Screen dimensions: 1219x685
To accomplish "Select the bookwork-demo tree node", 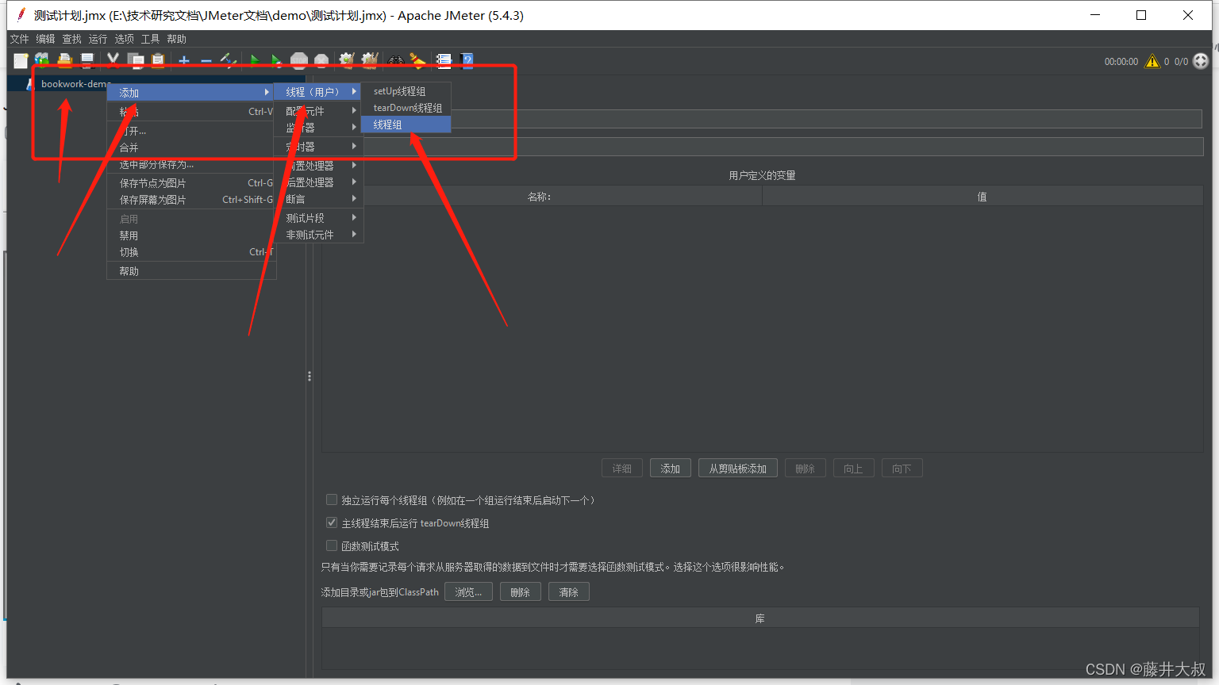I will click(x=75, y=83).
